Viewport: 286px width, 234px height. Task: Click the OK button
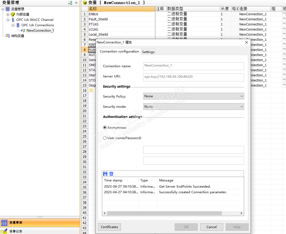(x=186, y=227)
